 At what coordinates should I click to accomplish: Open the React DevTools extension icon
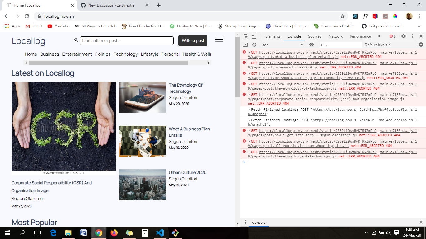tap(355, 16)
